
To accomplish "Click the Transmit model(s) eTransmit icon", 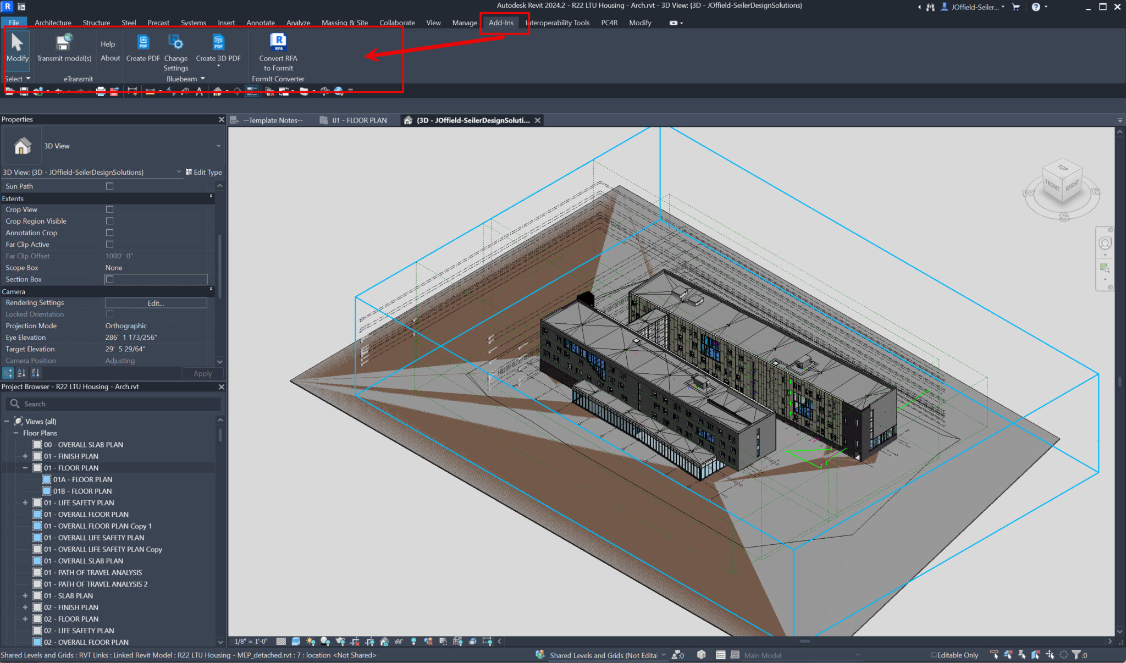I will [64, 43].
